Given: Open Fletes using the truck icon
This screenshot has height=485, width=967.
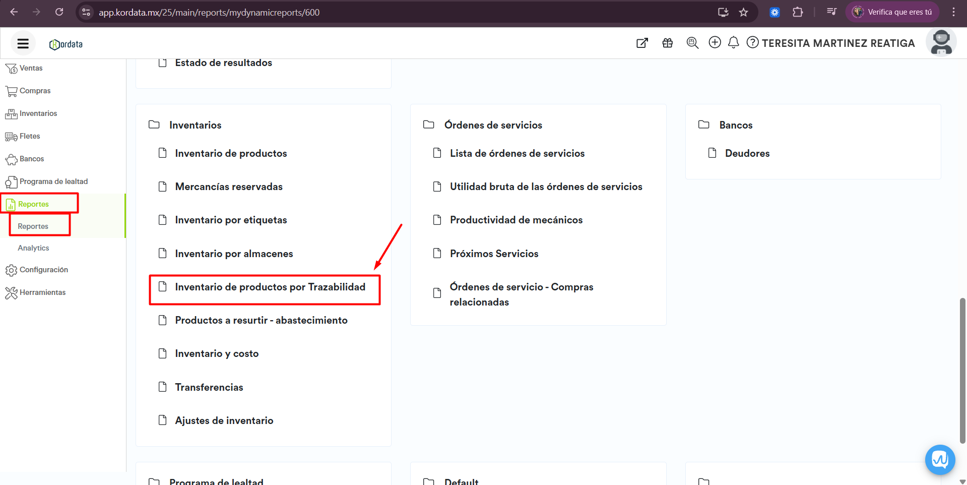Looking at the screenshot, I should [11, 136].
